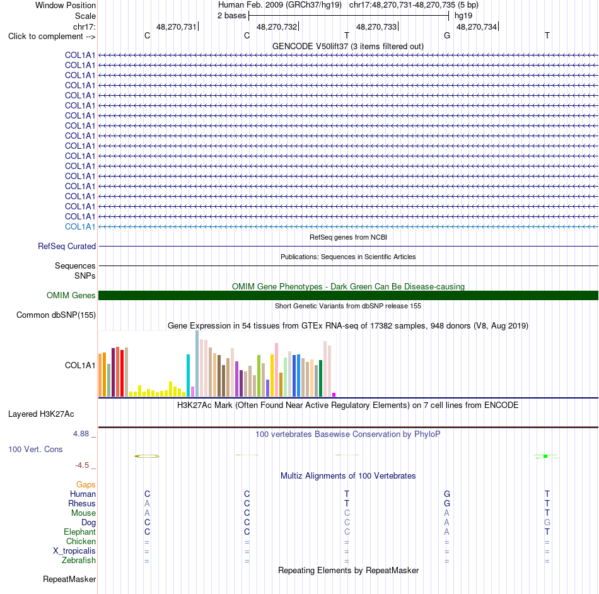
Task: Click the 'hg19' text beside scale bar
Action: (x=463, y=16)
